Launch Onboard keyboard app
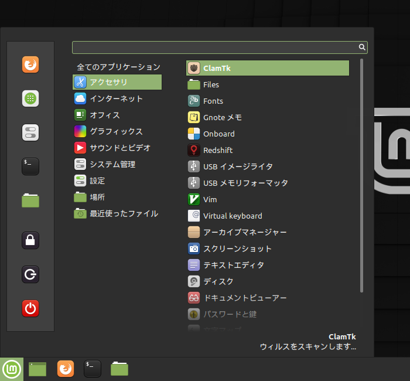 268,134
